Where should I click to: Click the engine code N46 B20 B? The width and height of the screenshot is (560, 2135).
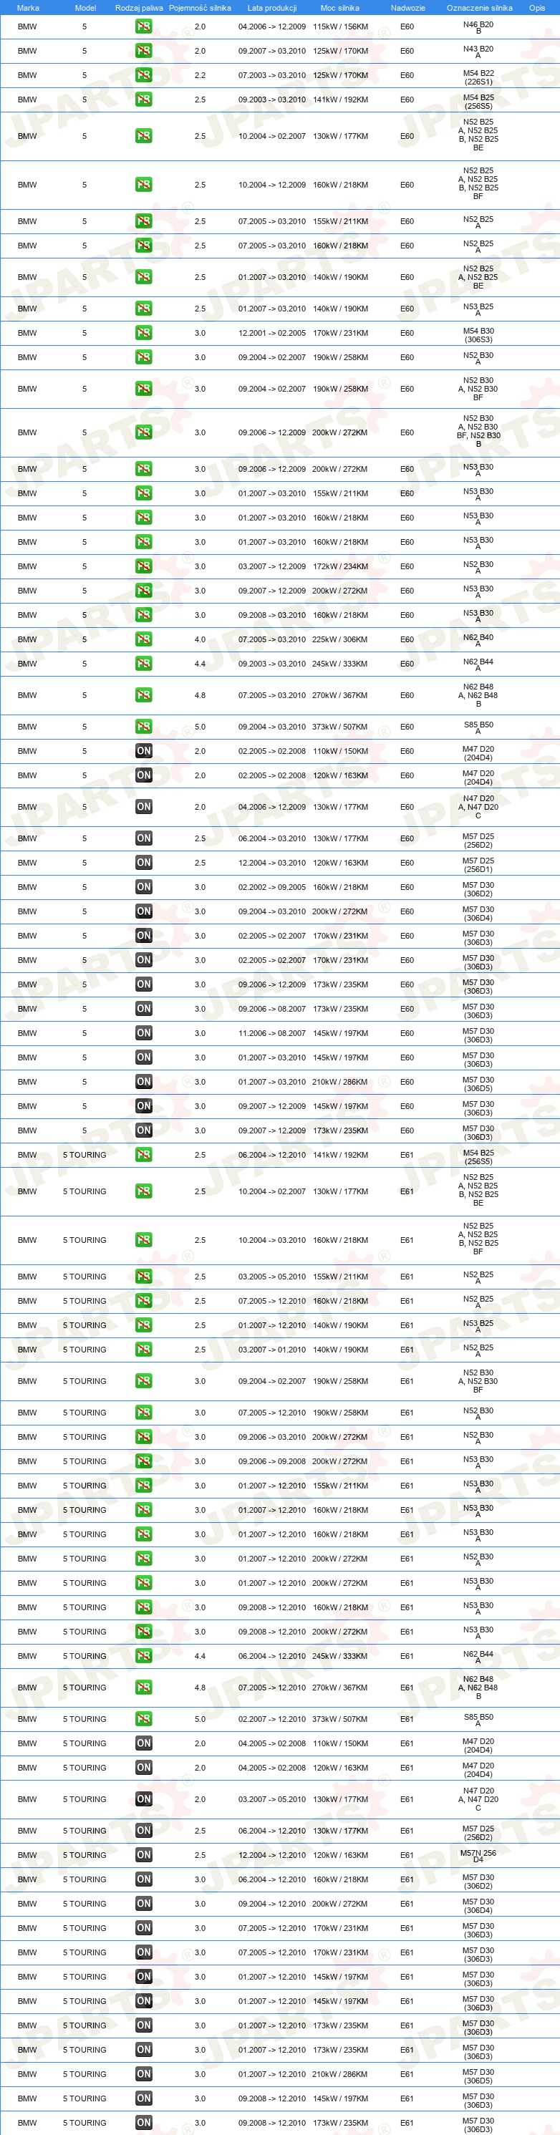point(478,27)
